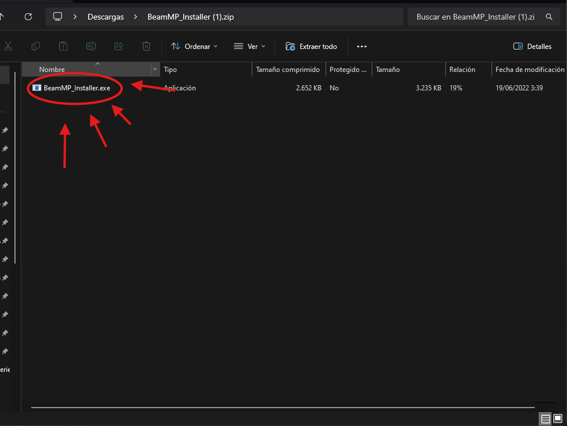Click the Delete trash icon
567x426 pixels.
point(146,46)
